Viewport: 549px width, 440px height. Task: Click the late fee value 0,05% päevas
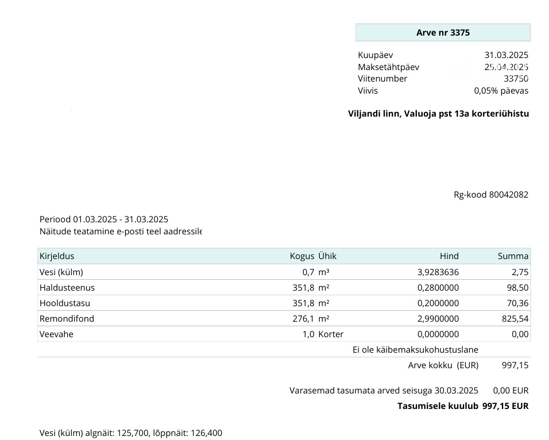click(x=501, y=91)
